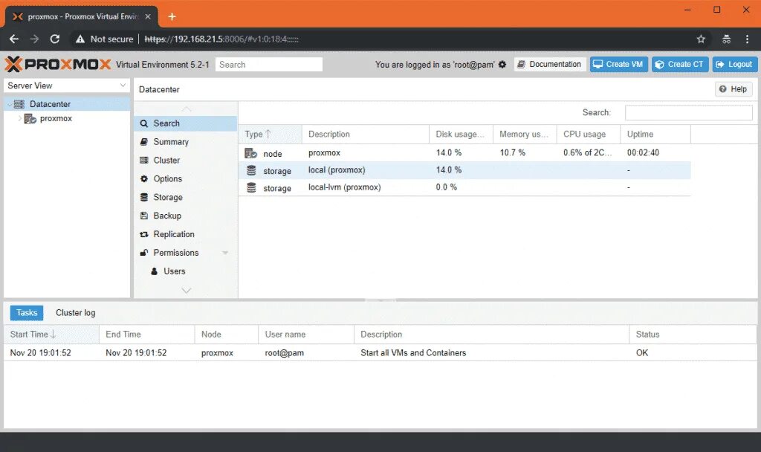Collapse the Permissions submenu arrow
This screenshot has height=452, width=761.
[225, 253]
